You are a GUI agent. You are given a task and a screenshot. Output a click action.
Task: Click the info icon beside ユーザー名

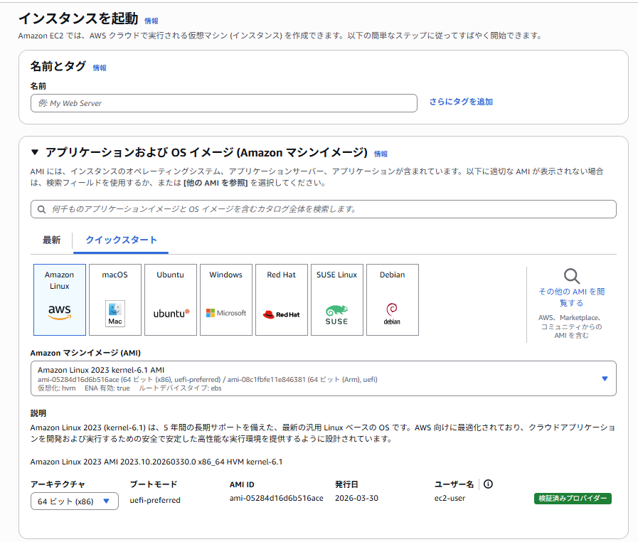[488, 484]
